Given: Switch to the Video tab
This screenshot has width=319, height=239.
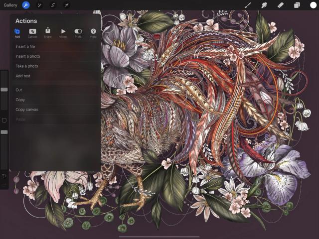Looking at the screenshot, I should tap(63, 33).
